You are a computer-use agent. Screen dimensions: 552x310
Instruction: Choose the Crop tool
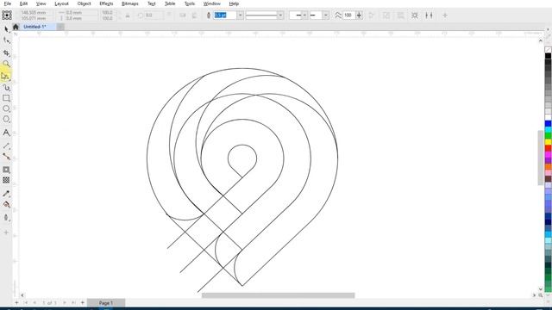pyautogui.click(x=6, y=53)
